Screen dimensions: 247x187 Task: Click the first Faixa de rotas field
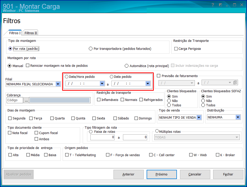point(102,137)
